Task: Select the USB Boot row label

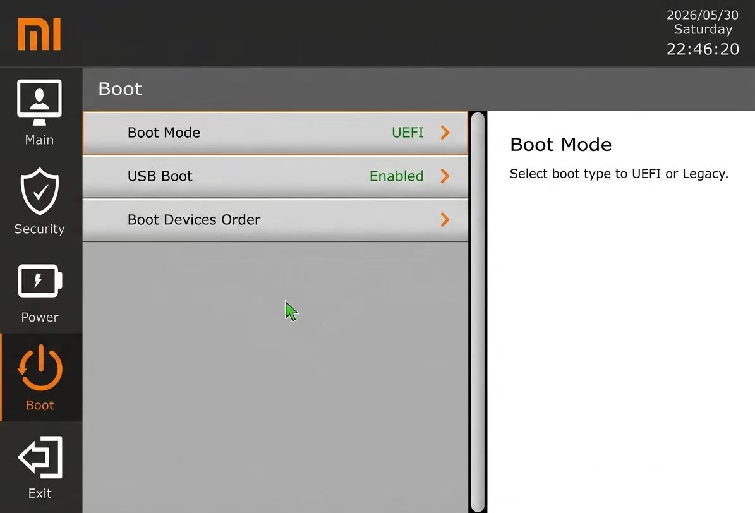Action: [x=160, y=176]
